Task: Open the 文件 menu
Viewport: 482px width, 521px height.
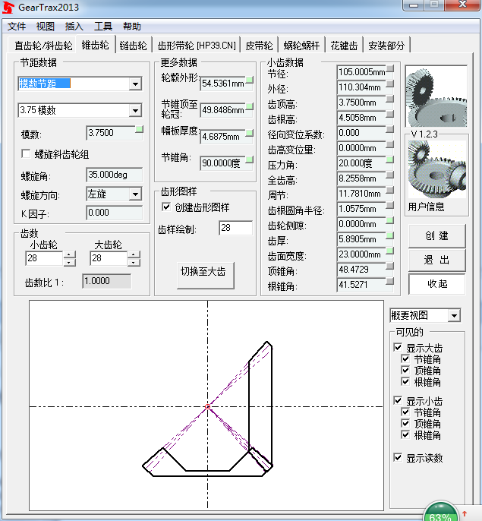Action: (x=16, y=27)
